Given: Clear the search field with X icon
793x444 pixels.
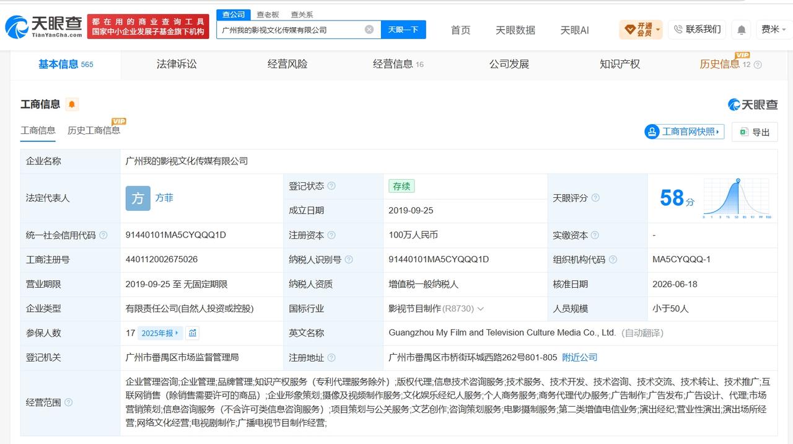Looking at the screenshot, I should (369, 29).
